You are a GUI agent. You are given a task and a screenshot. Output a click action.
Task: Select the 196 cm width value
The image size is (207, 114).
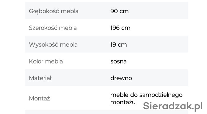tap(120, 28)
